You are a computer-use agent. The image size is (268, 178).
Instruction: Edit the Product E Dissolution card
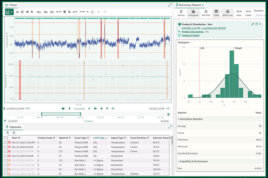(x=253, y=24)
